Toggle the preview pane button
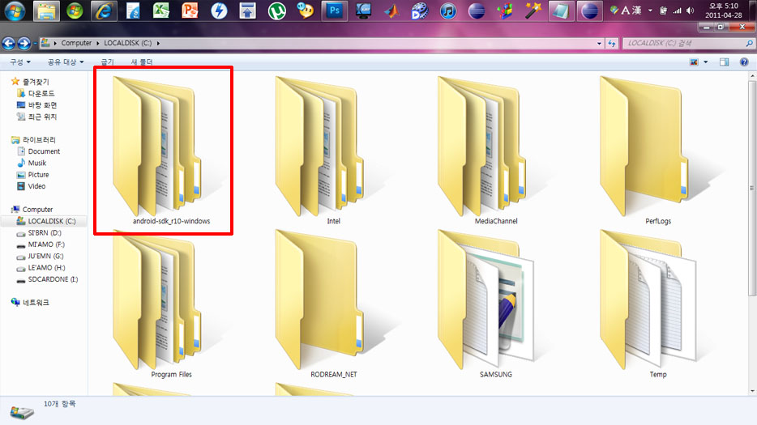 tap(724, 62)
